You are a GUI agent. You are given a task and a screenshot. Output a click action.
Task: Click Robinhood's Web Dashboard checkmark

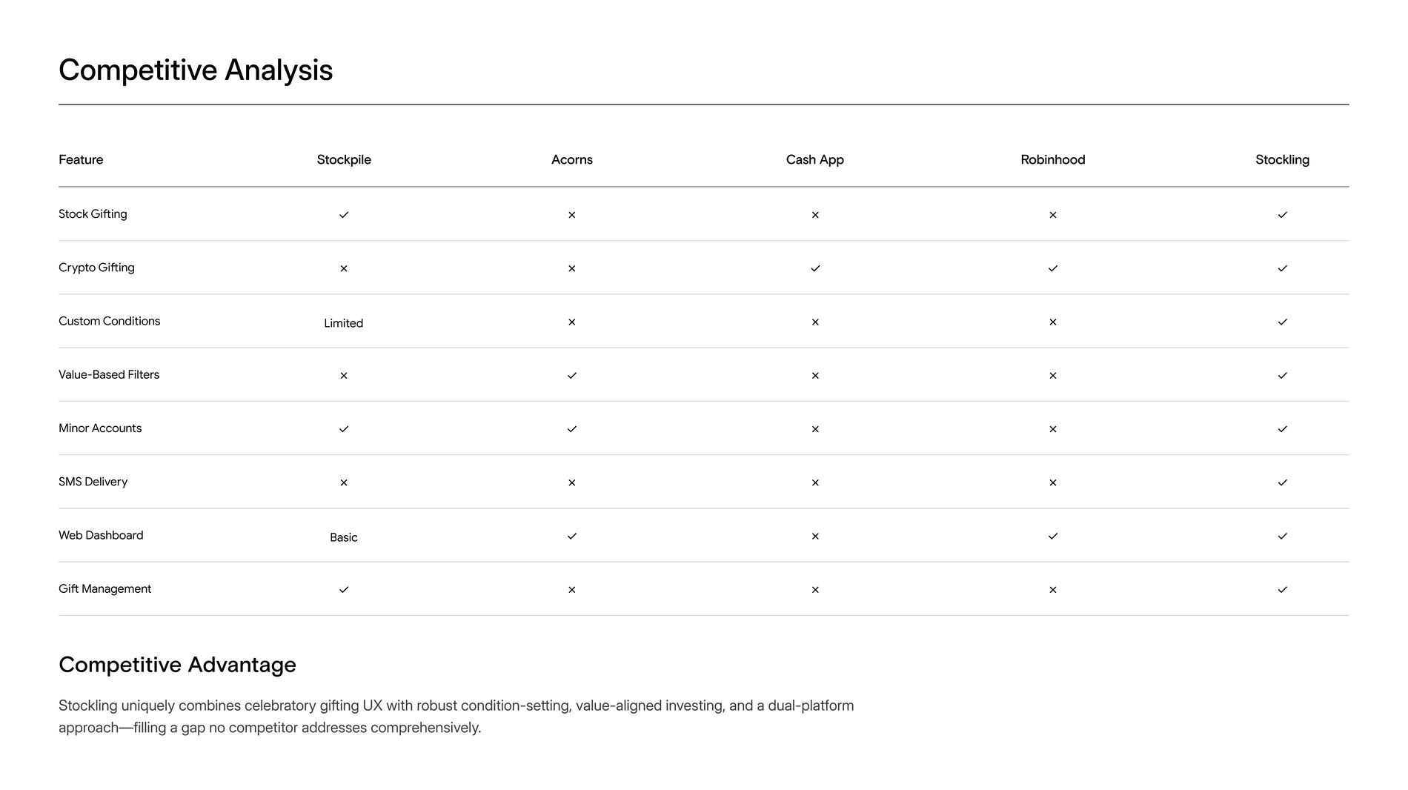click(1052, 536)
